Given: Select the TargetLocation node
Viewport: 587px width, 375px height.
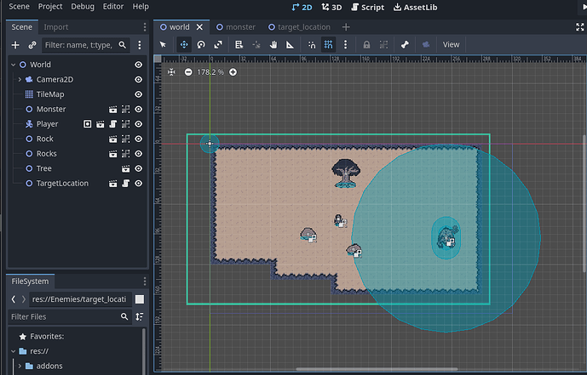Looking at the screenshot, I should tap(62, 184).
